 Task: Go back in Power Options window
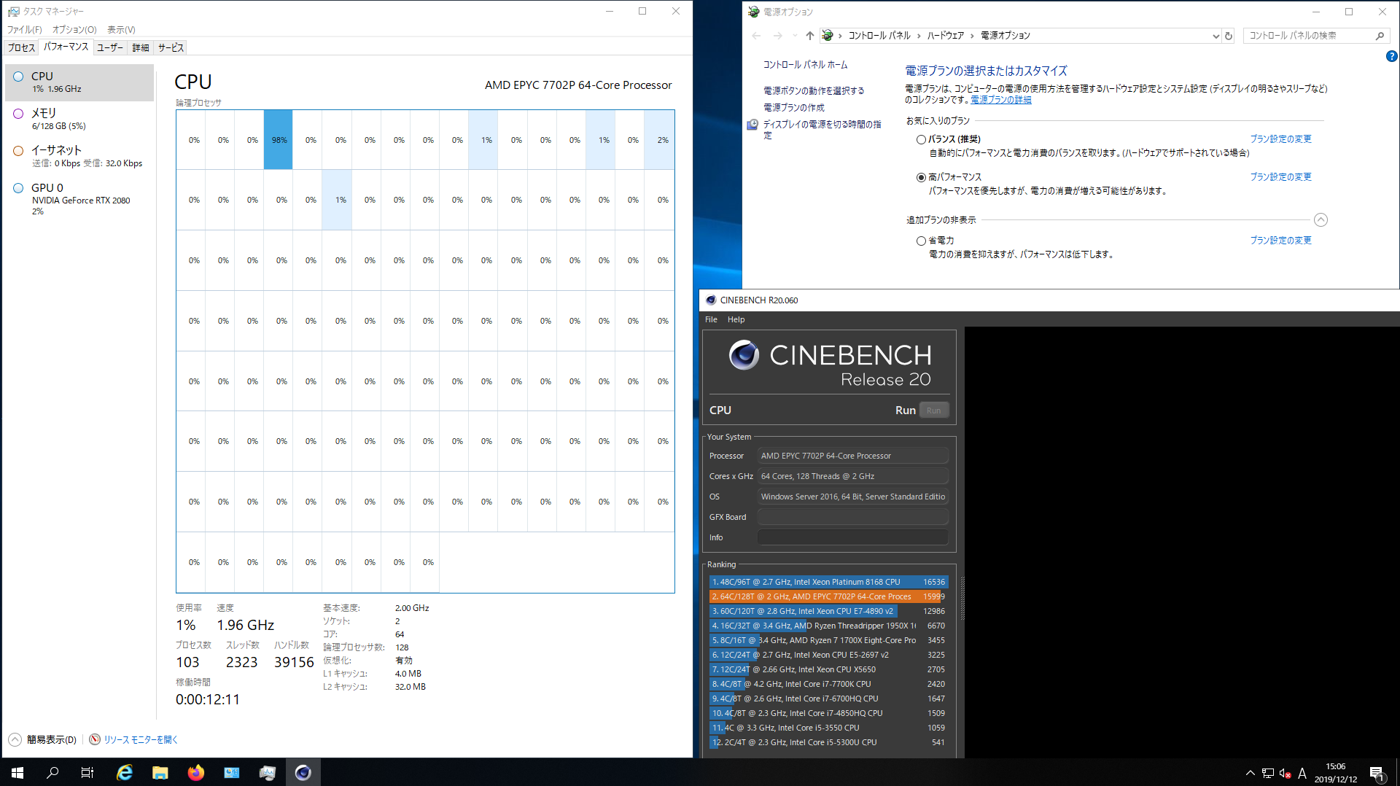point(756,36)
